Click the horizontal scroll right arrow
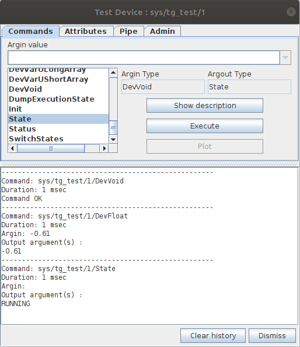Screen dimensions: 300x347 (104, 148)
